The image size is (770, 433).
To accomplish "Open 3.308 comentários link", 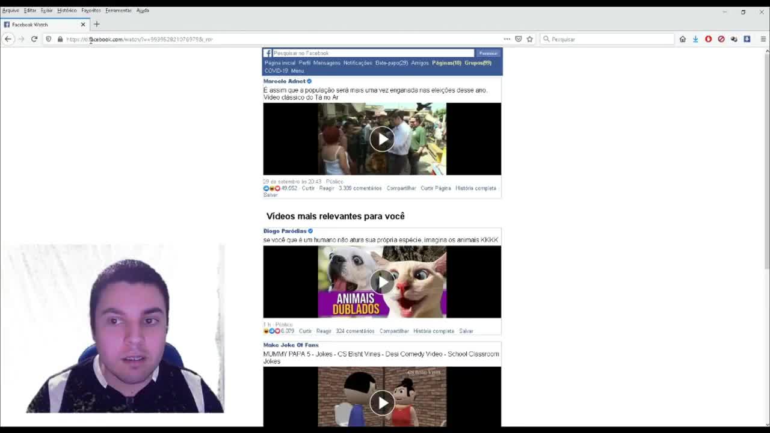I will [x=360, y=188].
